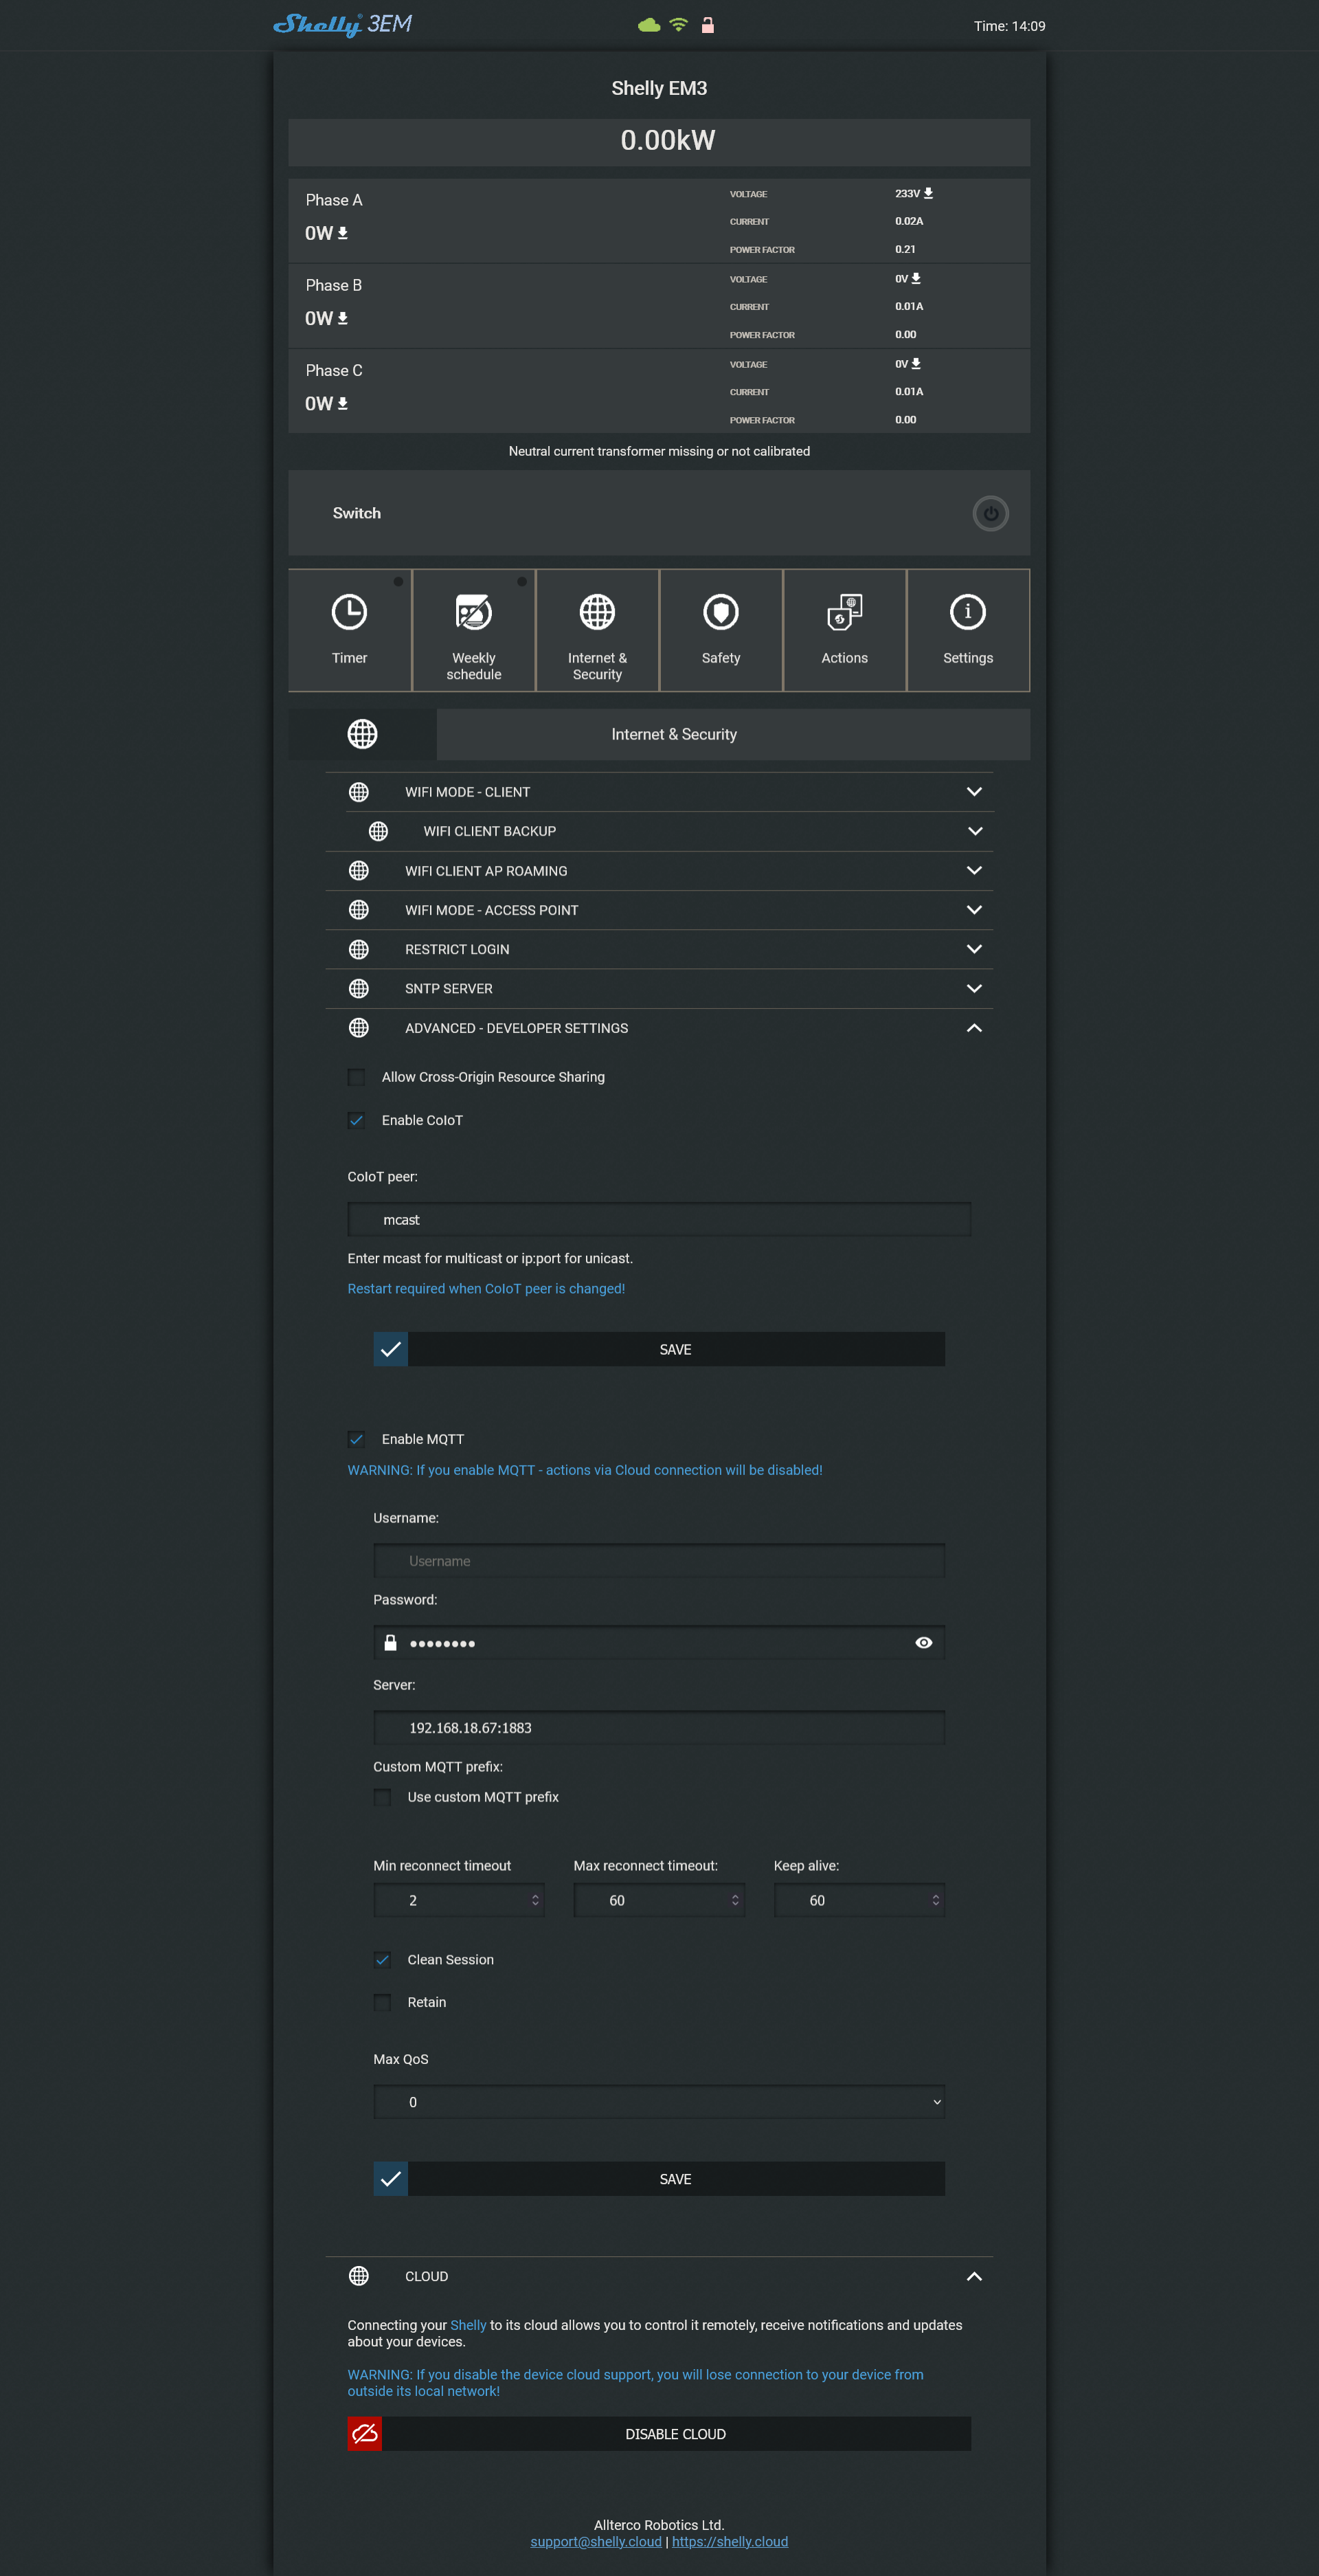Collapse the CLOUD section chevron
Image resolution: width=1319 pixels, height=2576 pixels.
coord(974,2276)
